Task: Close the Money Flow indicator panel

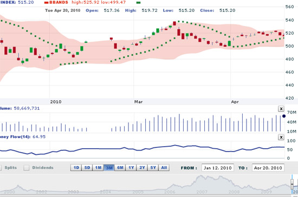Action: coord(281,137)
